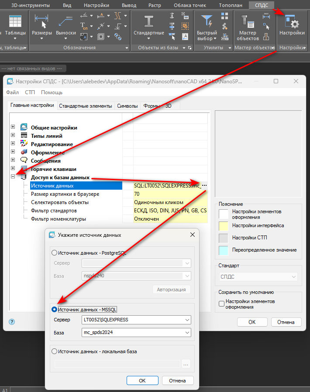This screenshot has width=310, height=392.
Task: Select the PostgreSQL data source radio button
Action: (x=55, y=252)
